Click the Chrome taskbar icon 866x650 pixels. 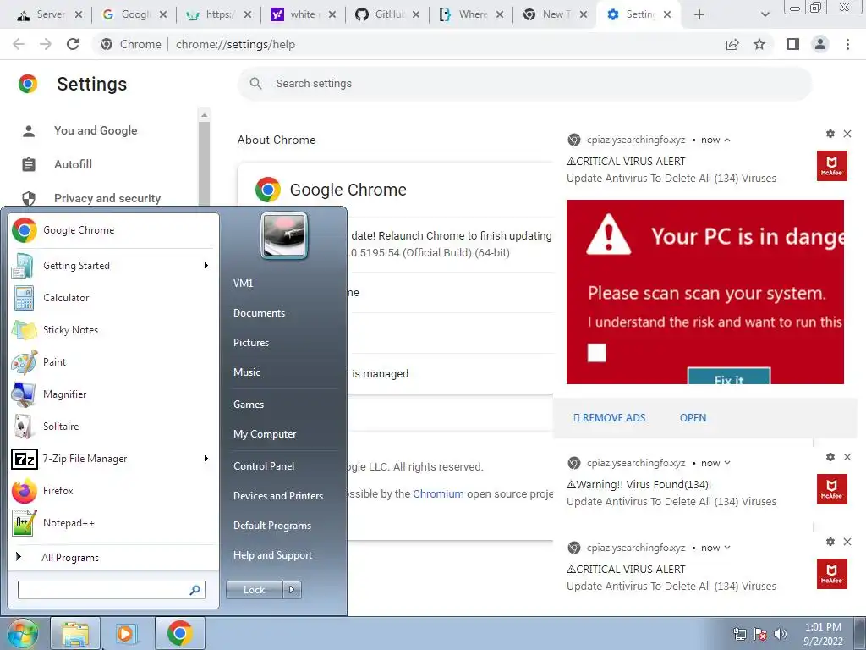tap(180, 633)
